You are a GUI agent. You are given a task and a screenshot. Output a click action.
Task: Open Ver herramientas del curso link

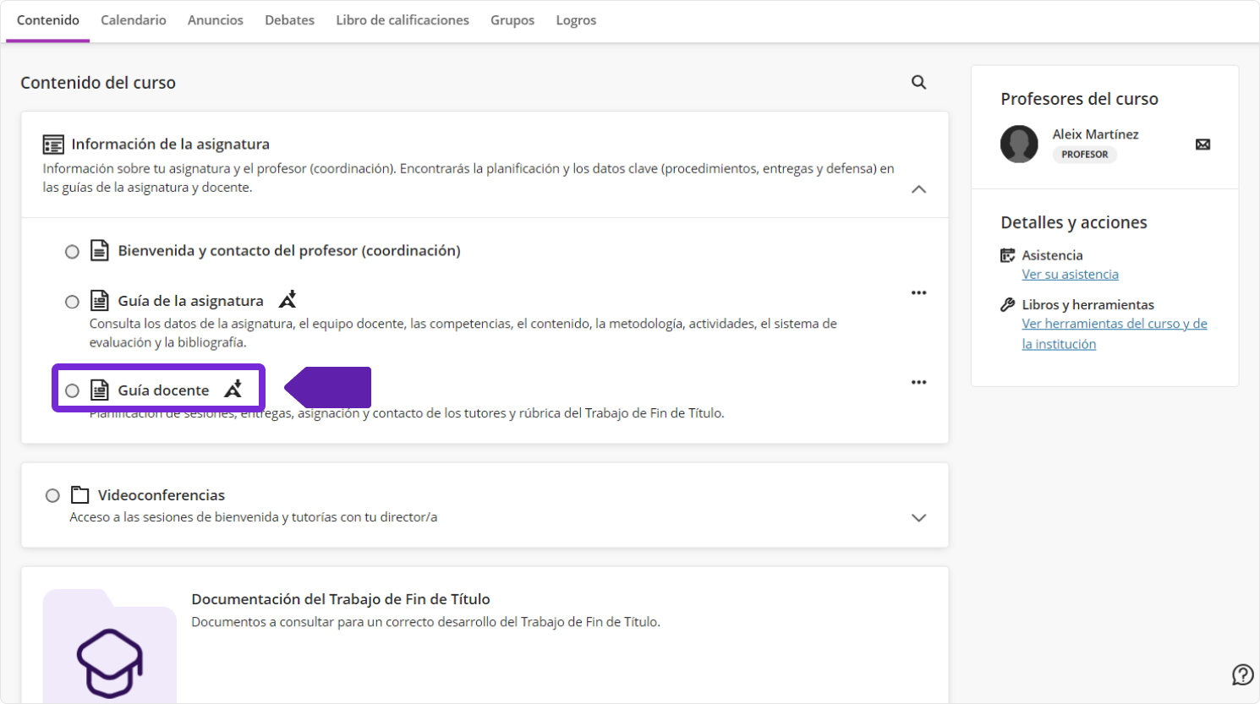(1114, 325)
